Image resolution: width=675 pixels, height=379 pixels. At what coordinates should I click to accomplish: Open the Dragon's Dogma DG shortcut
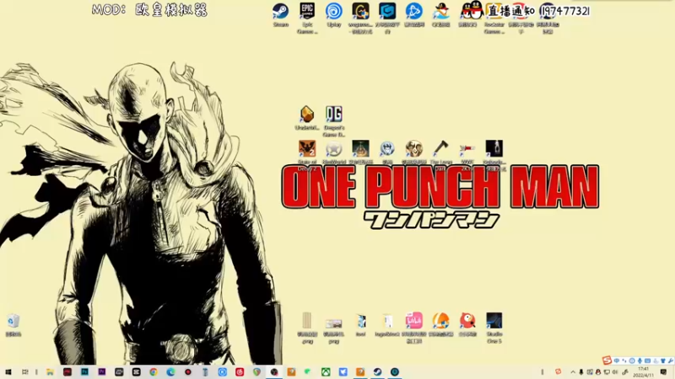coord(334,120)
